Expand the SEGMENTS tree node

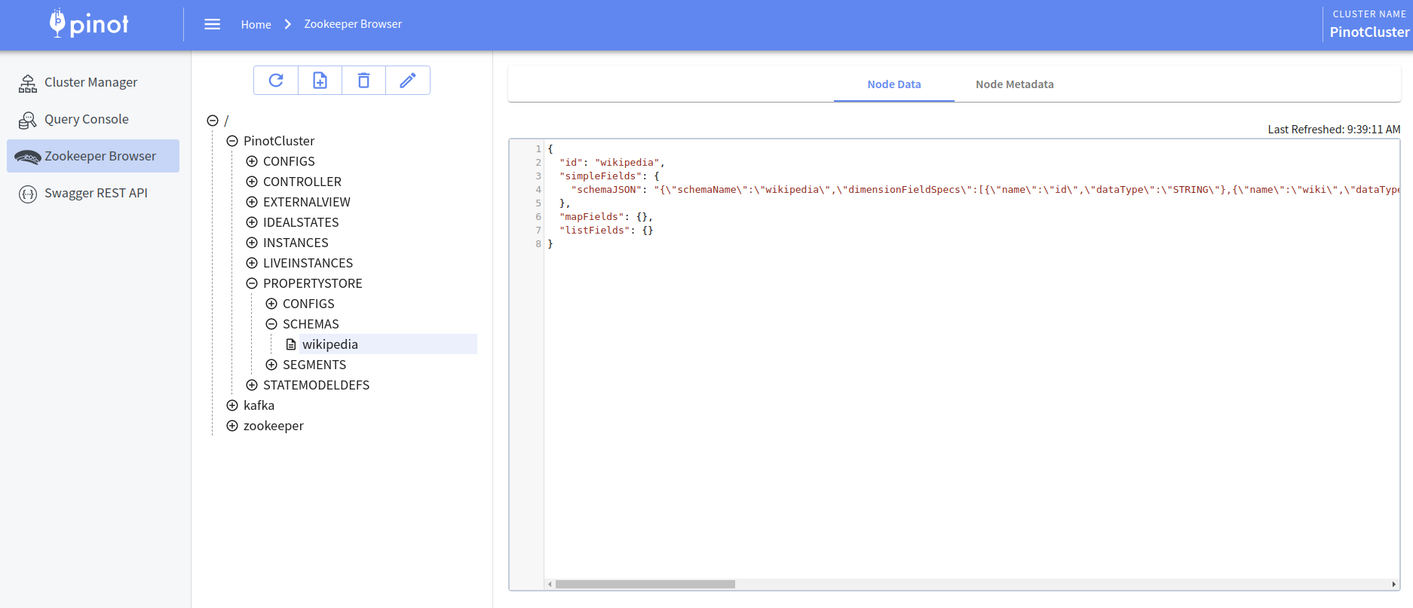(x=271, y=365)
